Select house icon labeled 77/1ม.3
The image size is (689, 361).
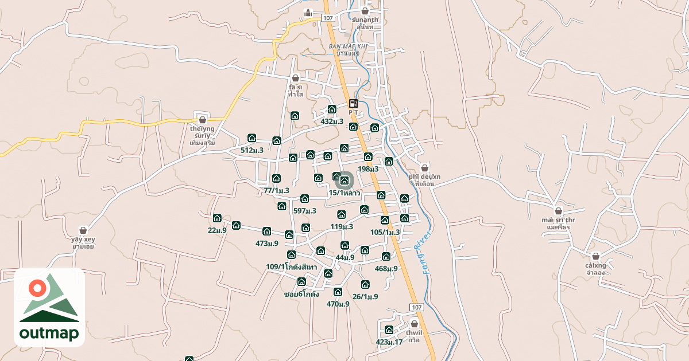point(276,178)
